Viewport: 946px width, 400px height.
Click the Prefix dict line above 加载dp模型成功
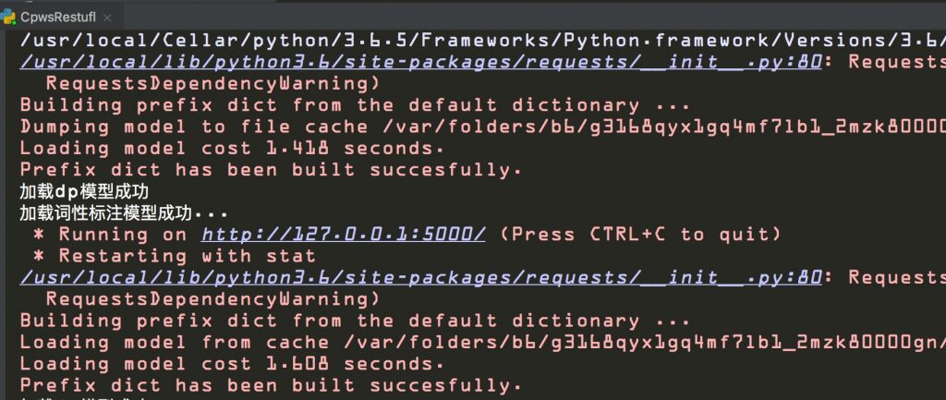[271, 170]
